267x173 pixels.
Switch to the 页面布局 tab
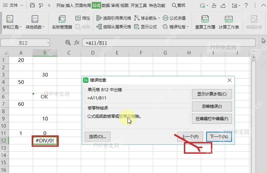[83, 5]
